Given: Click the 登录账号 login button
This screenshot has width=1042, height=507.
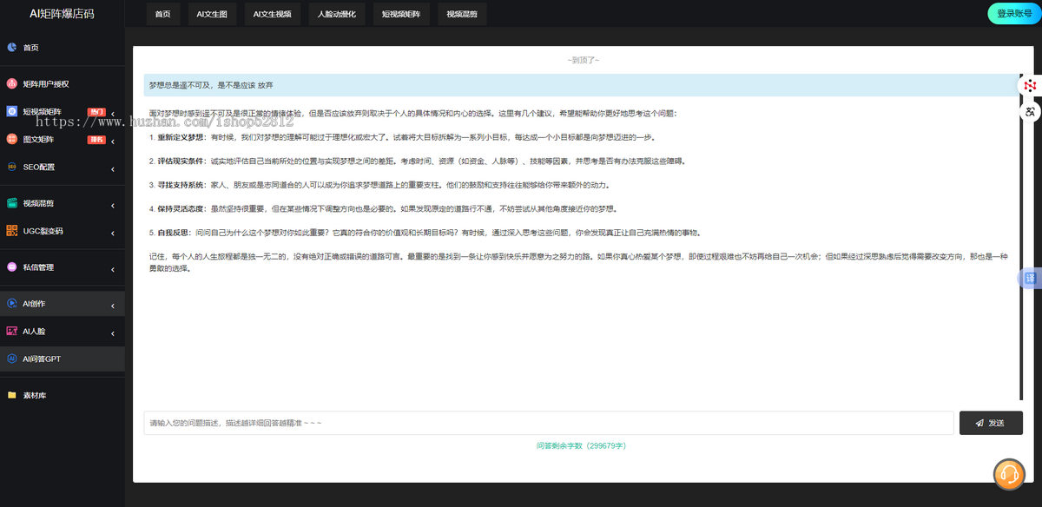Looking at the screenshot, I should (1014, 13).
